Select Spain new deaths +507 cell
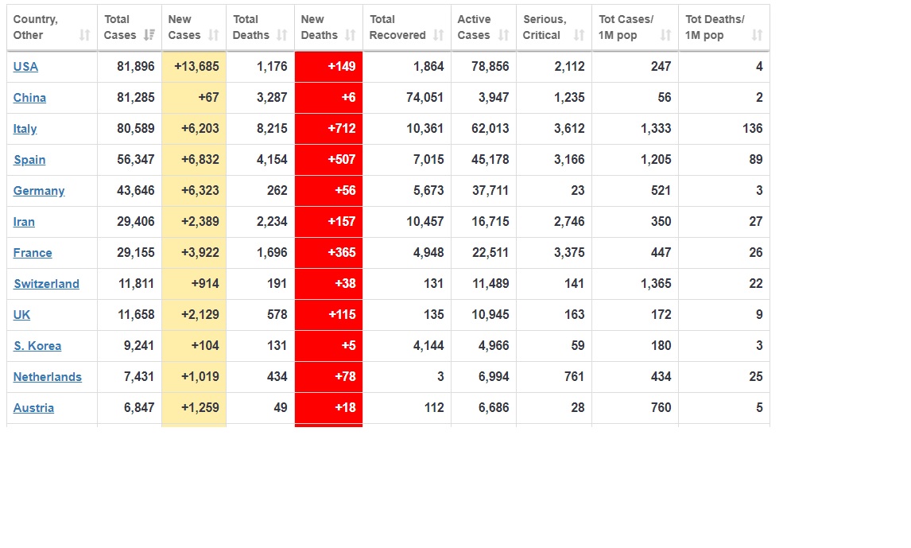The image size is (911, 548). coord(329,160)
